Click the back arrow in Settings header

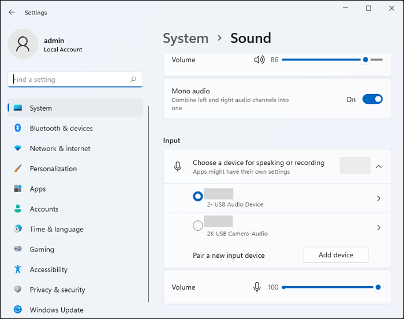pyautogui.click(x=12, y=12)
